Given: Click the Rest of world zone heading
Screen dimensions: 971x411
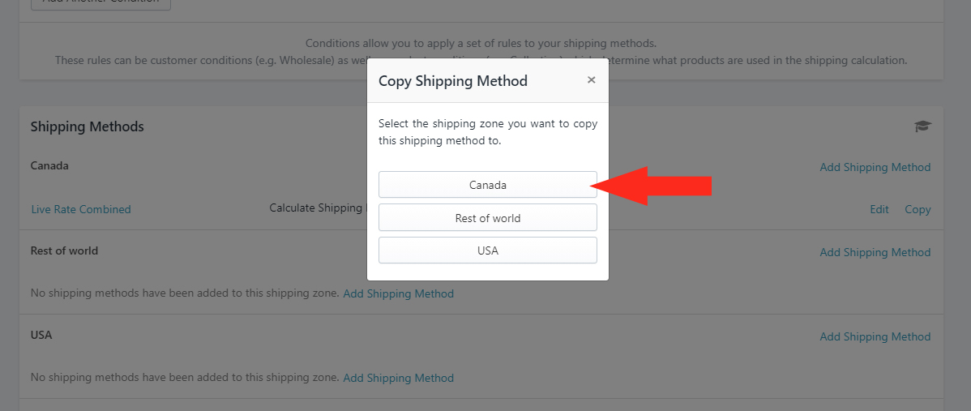Looking at the screenshot, I should [64, 250].
